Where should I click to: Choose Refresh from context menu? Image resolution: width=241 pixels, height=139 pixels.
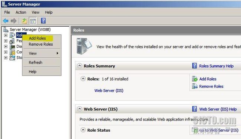42,63
